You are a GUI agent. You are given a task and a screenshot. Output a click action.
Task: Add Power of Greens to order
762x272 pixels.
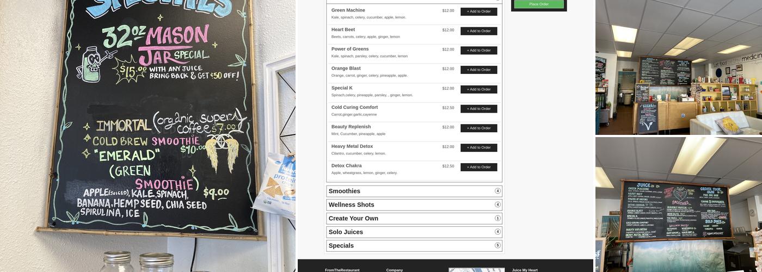(x=478, y=51)
